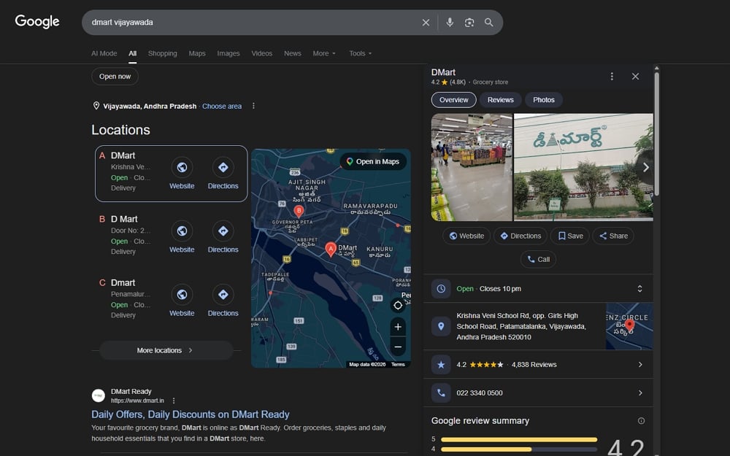Click the Call button
Screen dimensions: 730x456
pyautogui.click(x=538, y=259)
